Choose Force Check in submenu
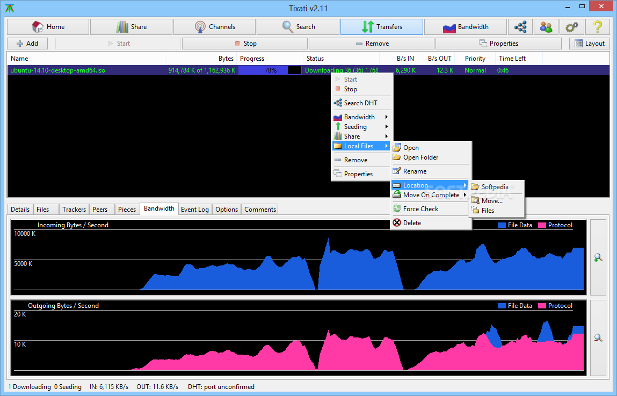617x396 pixels. coord(431,209)
